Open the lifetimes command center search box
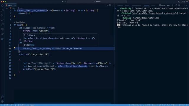189x106 pixels. click(97, 2)
